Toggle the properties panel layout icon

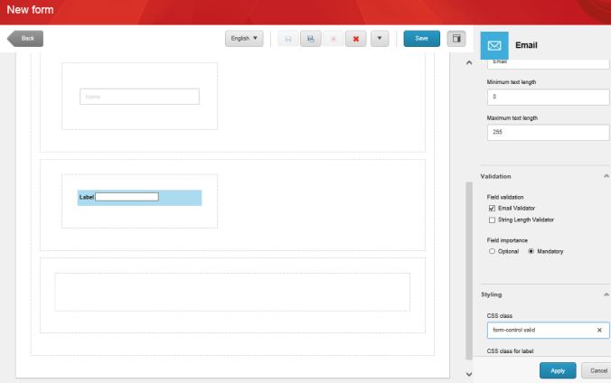(457, 39)
